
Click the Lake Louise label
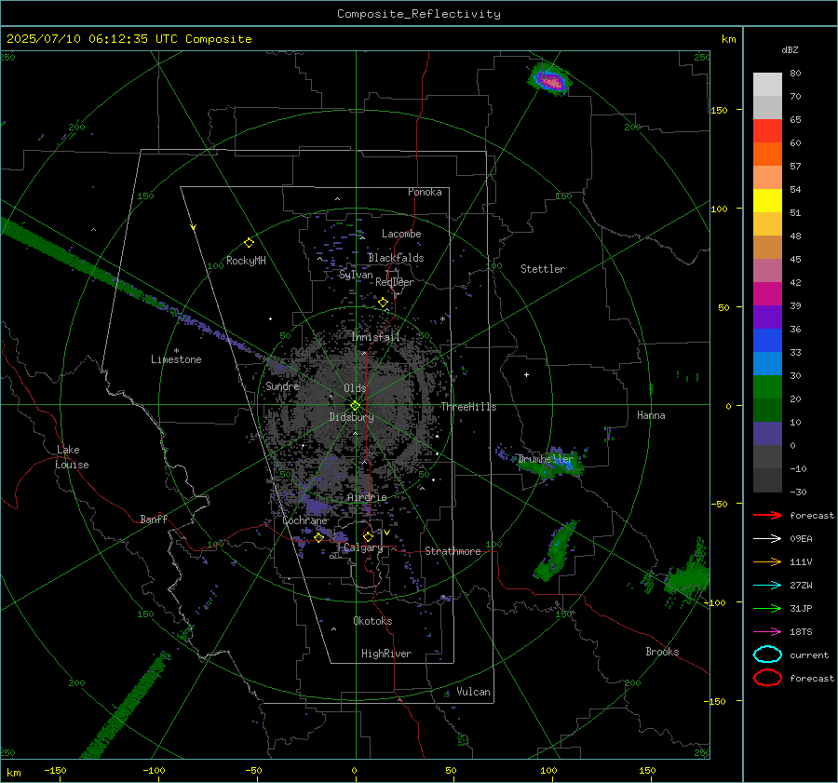pos(72,457)
